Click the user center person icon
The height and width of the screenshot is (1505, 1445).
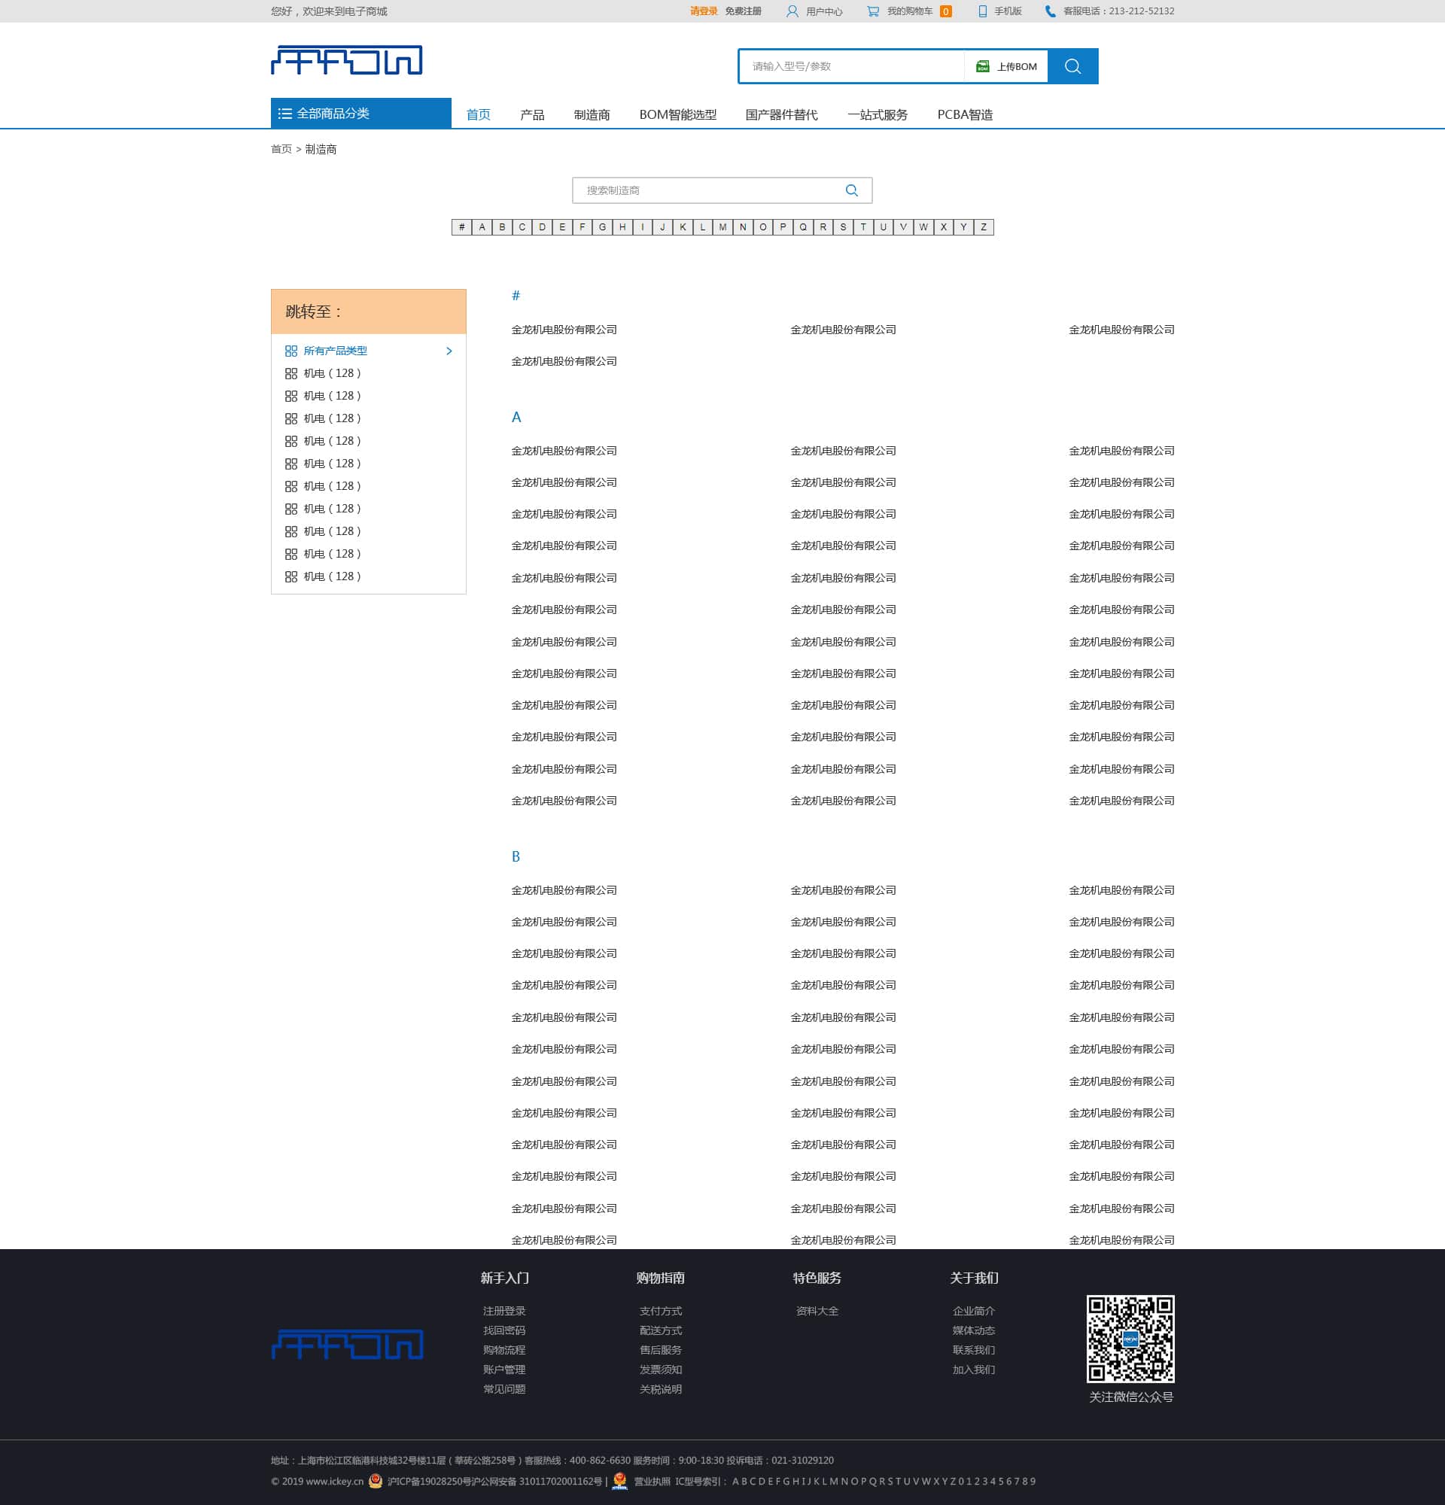click(x=792, y=11)
